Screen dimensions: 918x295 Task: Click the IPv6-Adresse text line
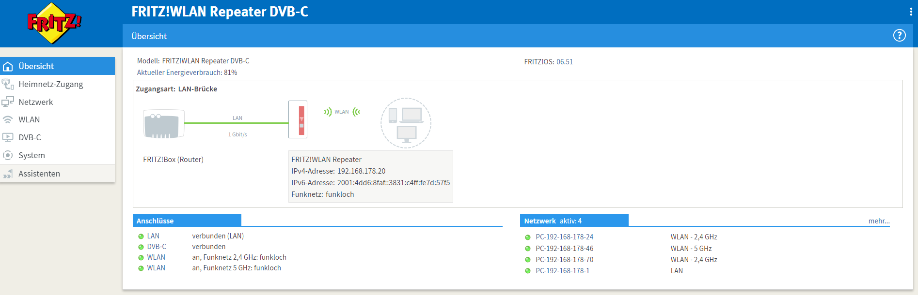click(370, 183)
